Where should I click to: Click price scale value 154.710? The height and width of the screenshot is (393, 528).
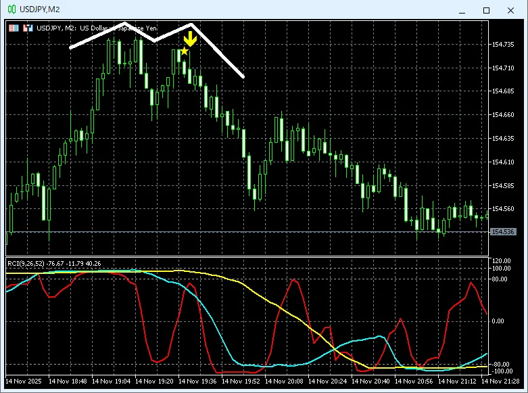click(503, 68)
